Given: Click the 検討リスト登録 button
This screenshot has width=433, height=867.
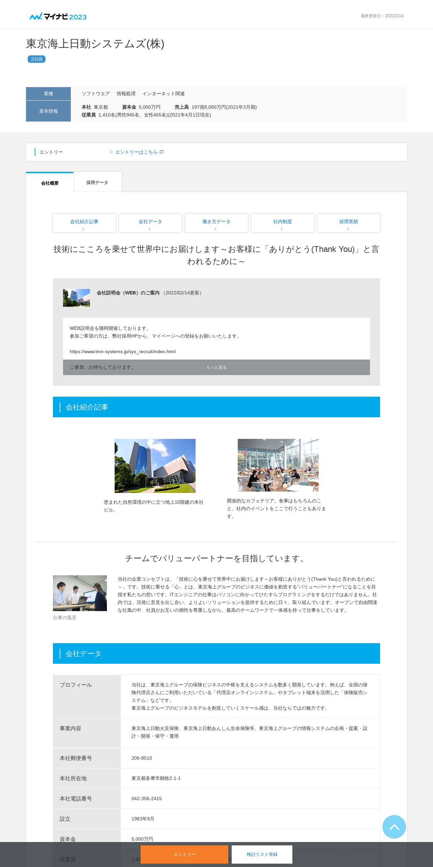Looking at the screenshot, I should tap(262, 854).
